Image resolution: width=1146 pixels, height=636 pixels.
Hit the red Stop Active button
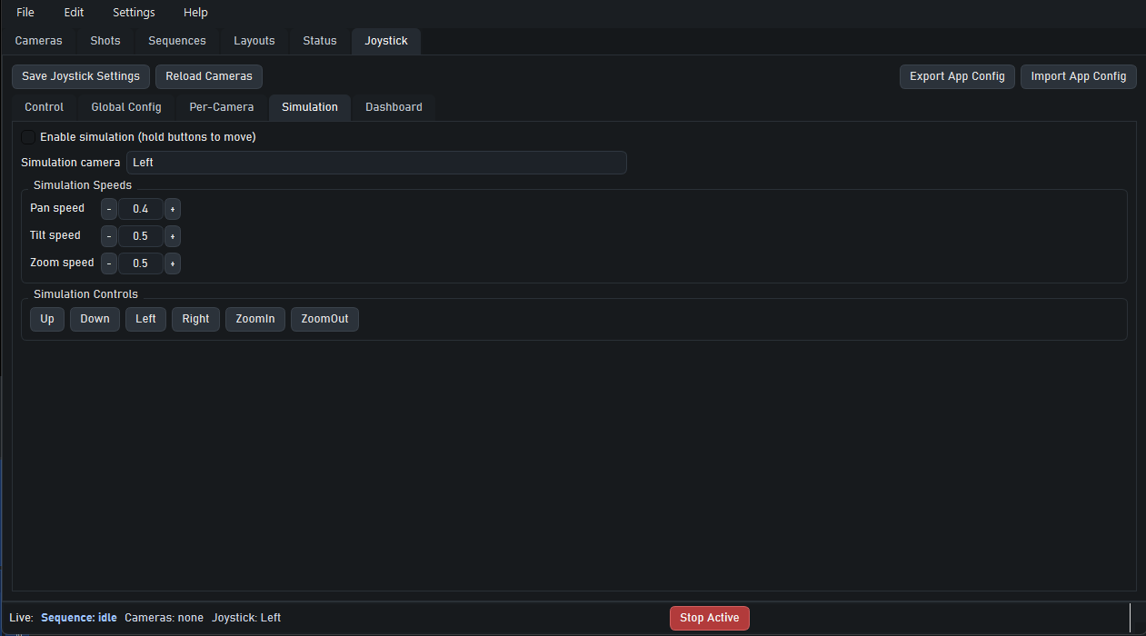710,618
